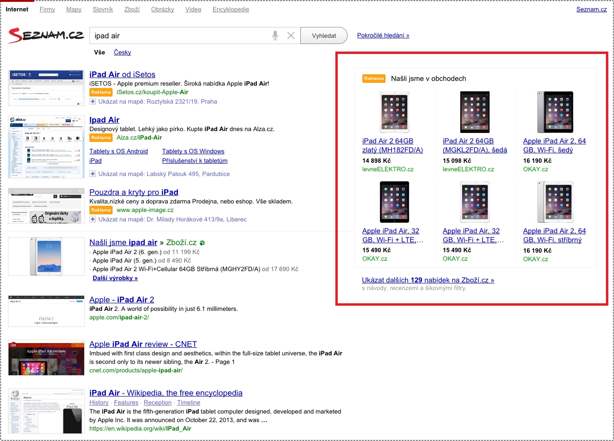Screen dimensions: 614x441
Task: Open Wikipedia Reception sublink
Action: [x=158, y=403]
